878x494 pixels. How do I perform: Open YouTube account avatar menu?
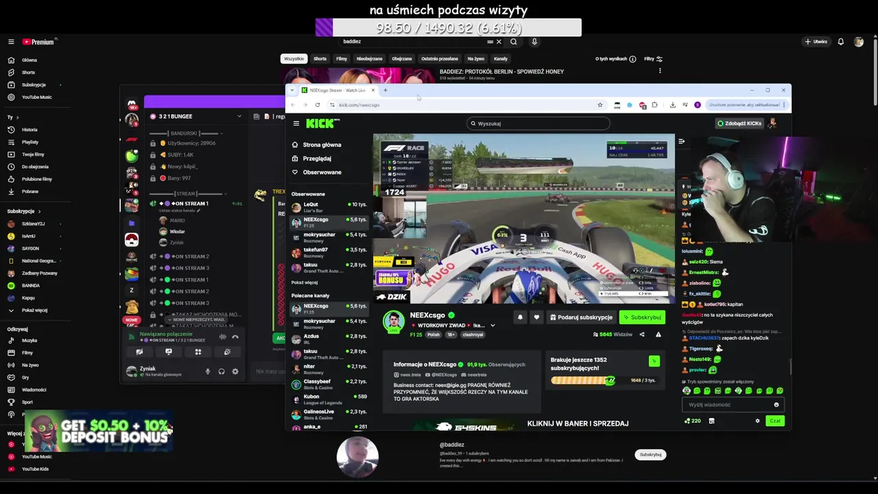click(859, 42)
